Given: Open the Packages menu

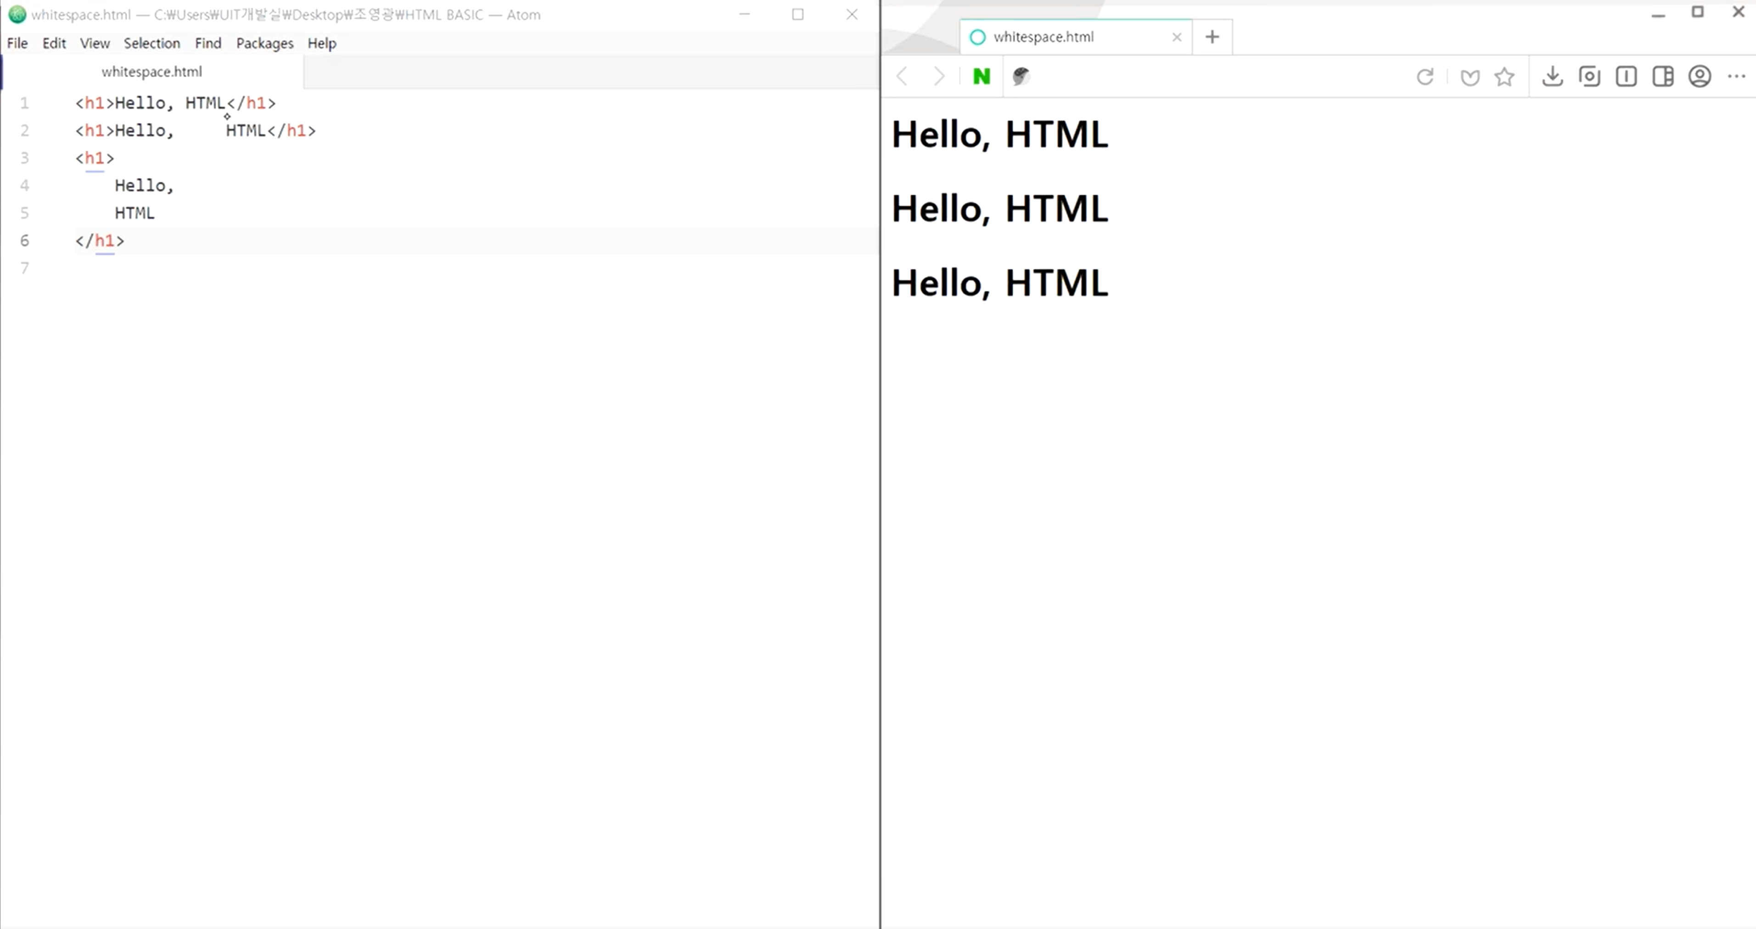Looking at the screenshot, I should [264, 44].
